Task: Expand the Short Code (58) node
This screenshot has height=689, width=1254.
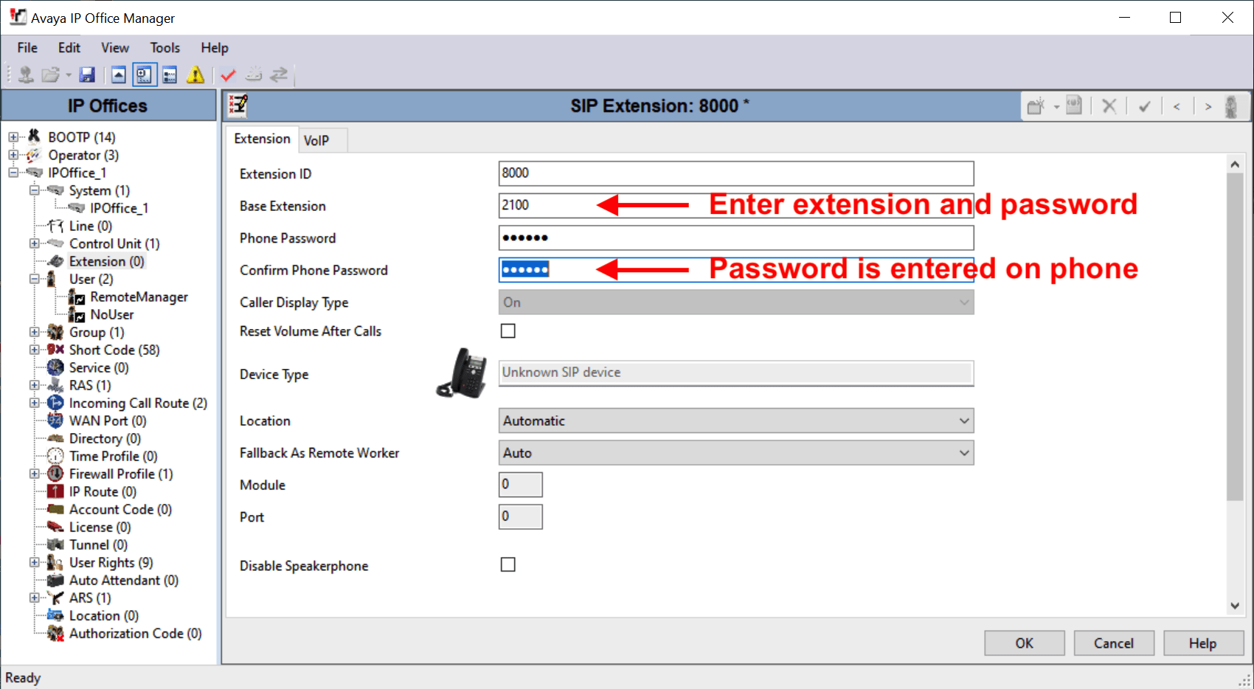Action: coord(35,350)
